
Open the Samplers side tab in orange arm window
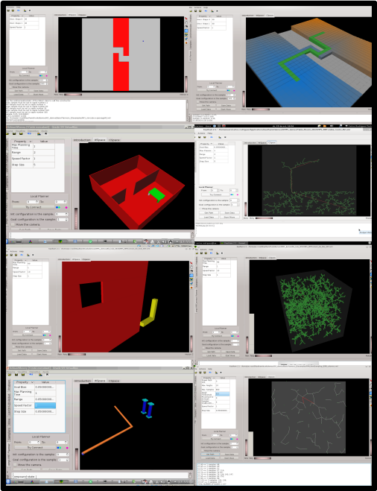tap(9, 434)
